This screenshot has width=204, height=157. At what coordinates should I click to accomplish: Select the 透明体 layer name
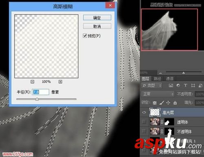pyautogui.click(x=182, y=122)
